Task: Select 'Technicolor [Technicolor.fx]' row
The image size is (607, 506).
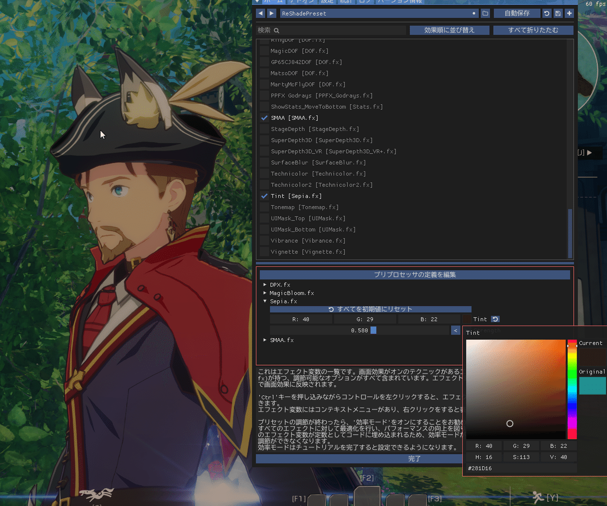Action: (318, 174)
